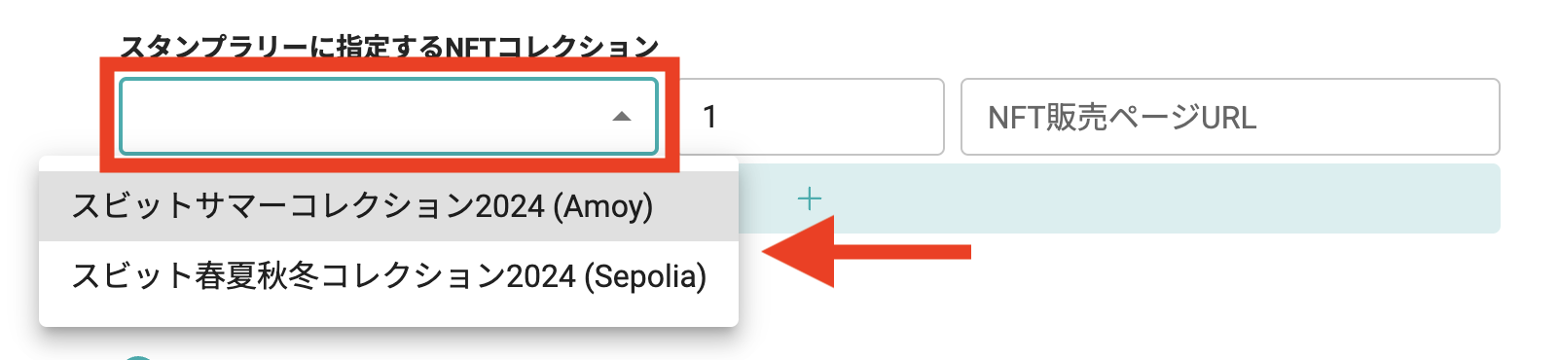
Task: Choose the Sepolia network collection entry
Action: click(x=388, y=276)
